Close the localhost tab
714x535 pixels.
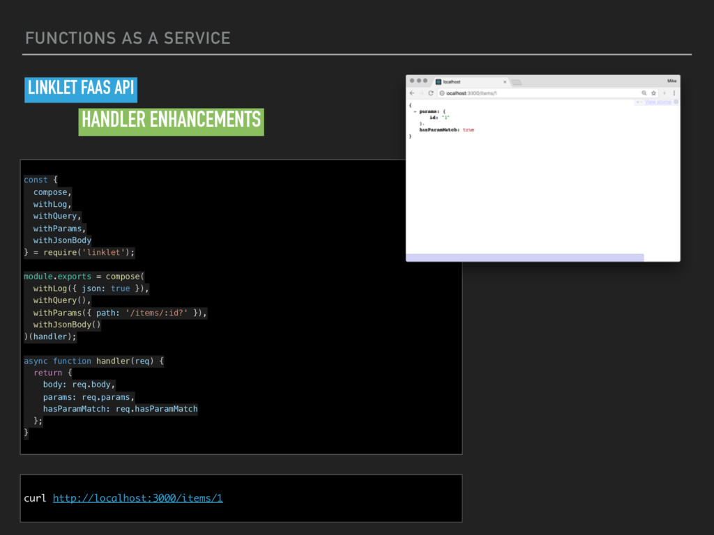pos(505,82)
